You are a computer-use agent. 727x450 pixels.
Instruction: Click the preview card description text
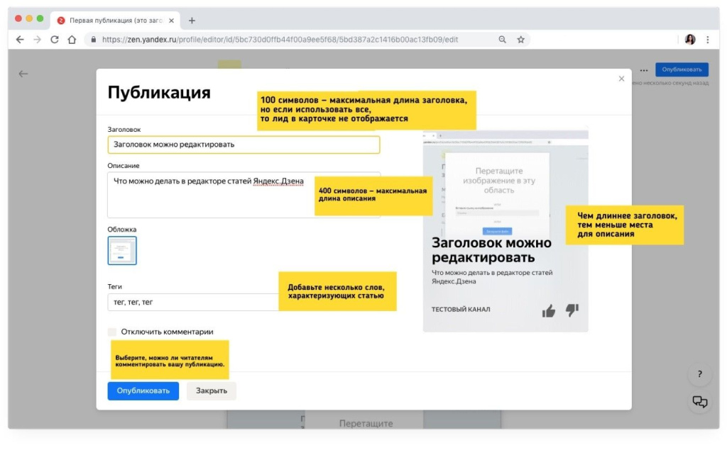pyautogui.click(x=492, y=277)
